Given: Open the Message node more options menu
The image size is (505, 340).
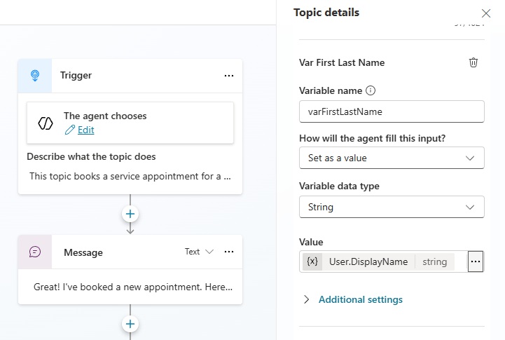Looking at the screenshot, I should point(228,252).
